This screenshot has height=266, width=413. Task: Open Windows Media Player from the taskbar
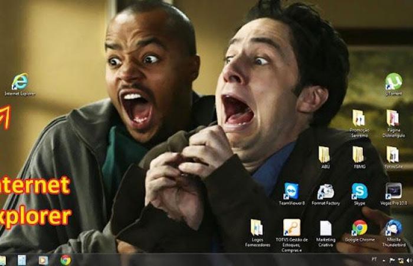click(x=44, y=261)
